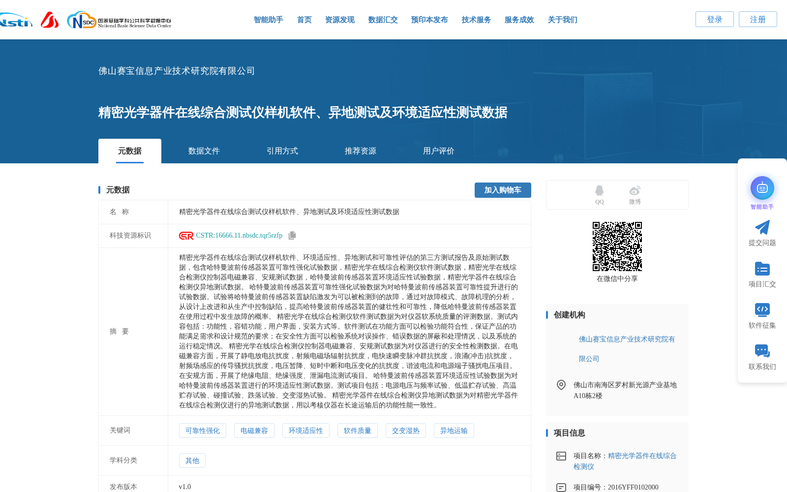This screenshot has width=787, height=492.
Task: Open project name link 精密光学器件在线综合检测仪
Action: [625, 461]
